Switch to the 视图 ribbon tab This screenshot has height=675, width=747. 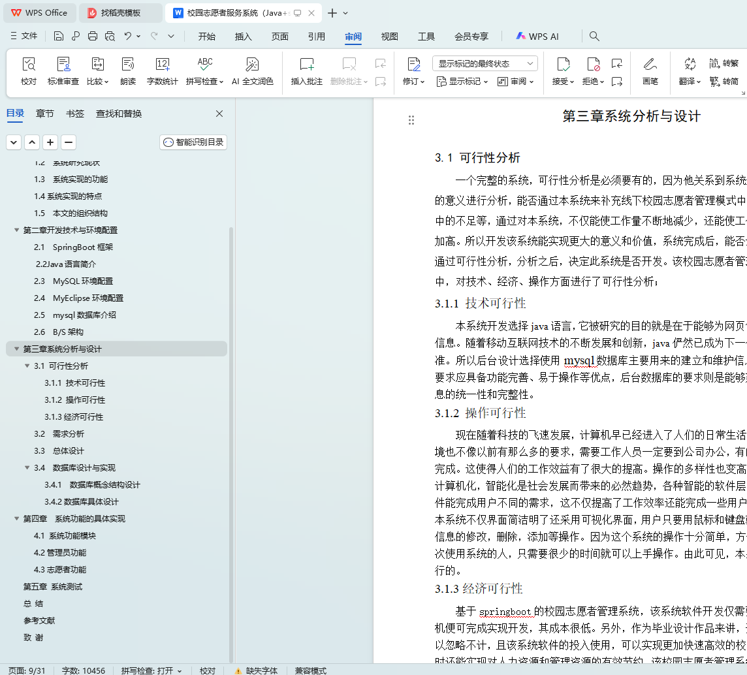[x=389, y=36]
